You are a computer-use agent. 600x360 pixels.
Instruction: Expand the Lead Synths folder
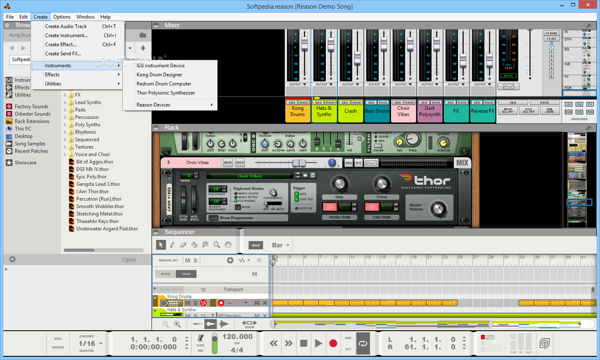tap(65, 102)
